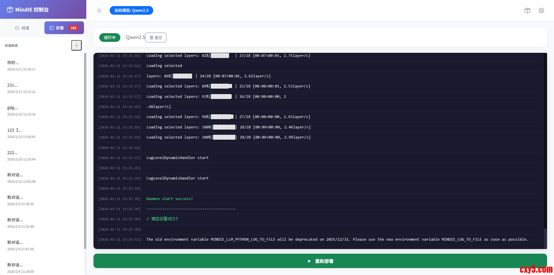Click the log line showing 27/28 layers
Image resolution: width=554 pixels, height=275 pixels.
pyautogui.click(x=319, y=117)
